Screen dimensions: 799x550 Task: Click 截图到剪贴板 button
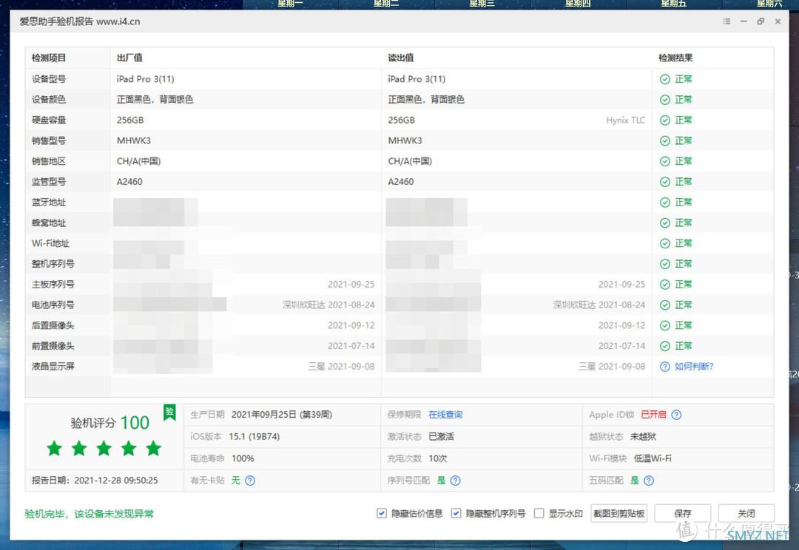point(619,513)
